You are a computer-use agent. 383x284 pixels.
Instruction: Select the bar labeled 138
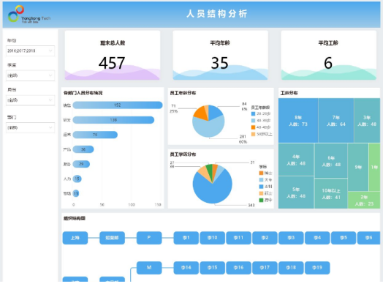(113, 120)
